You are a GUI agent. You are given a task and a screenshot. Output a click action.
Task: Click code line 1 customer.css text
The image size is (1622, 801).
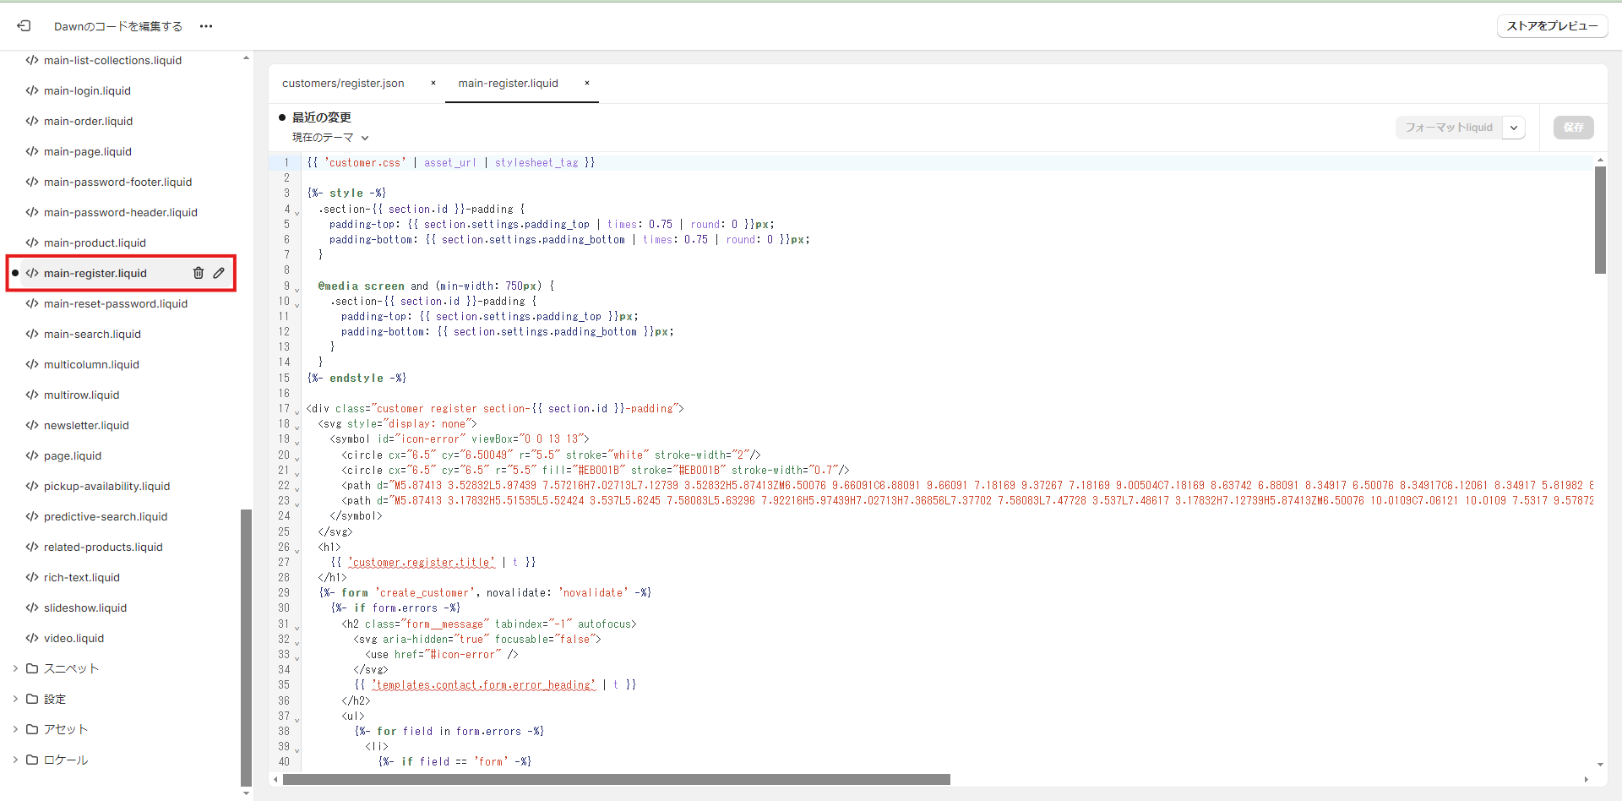pos(365,162)
